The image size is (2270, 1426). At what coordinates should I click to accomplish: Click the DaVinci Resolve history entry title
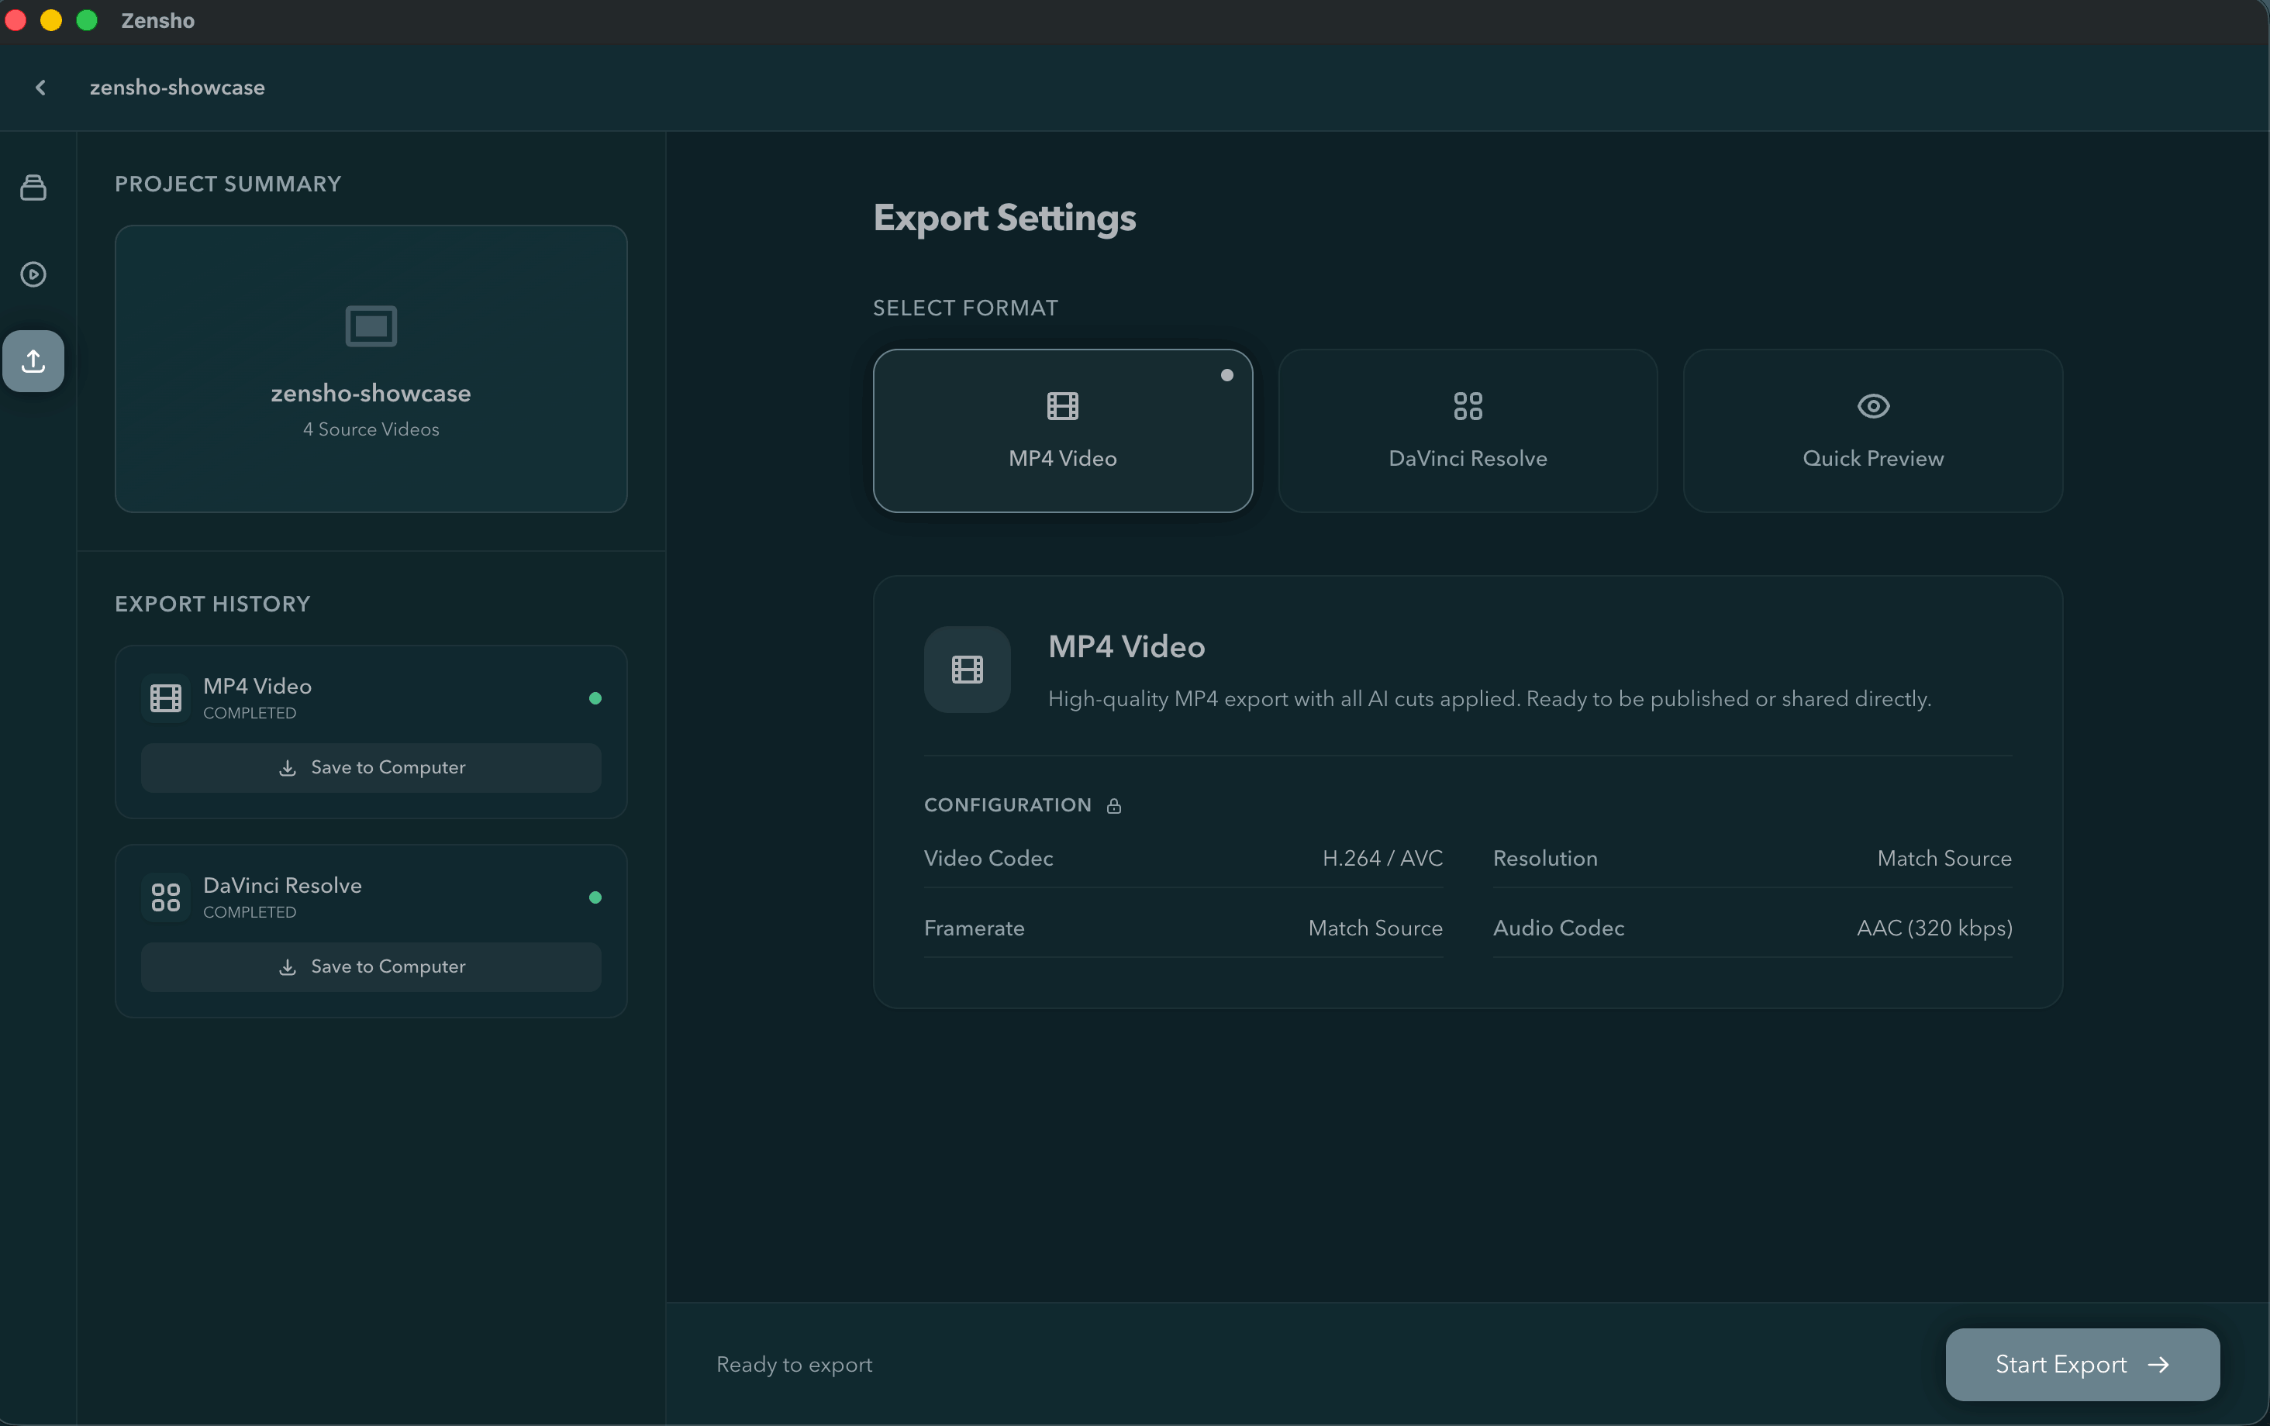pos(282,886)
